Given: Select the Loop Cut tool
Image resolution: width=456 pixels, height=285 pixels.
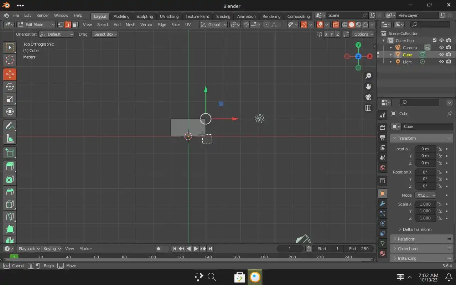Looking at the screenshot, I should [x=10, y=204].
